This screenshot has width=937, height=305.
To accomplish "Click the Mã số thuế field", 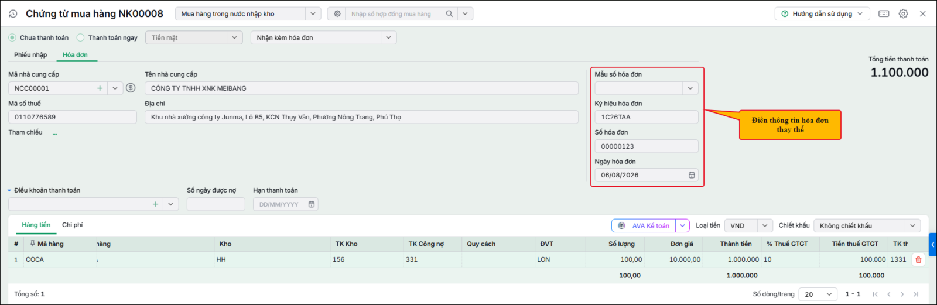I will 73,117.
